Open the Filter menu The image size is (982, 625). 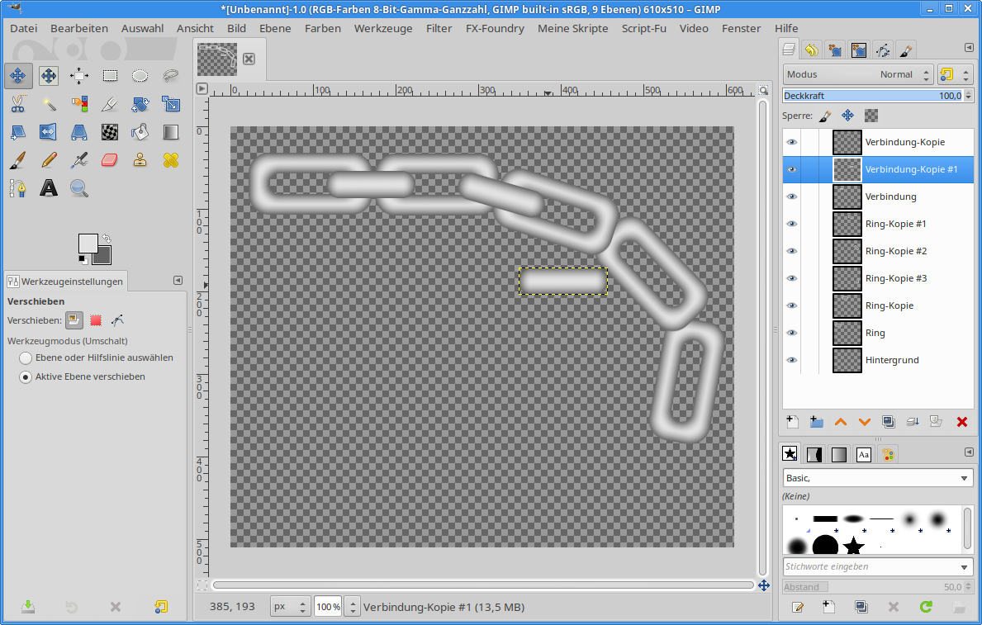[x=439, y=28]
